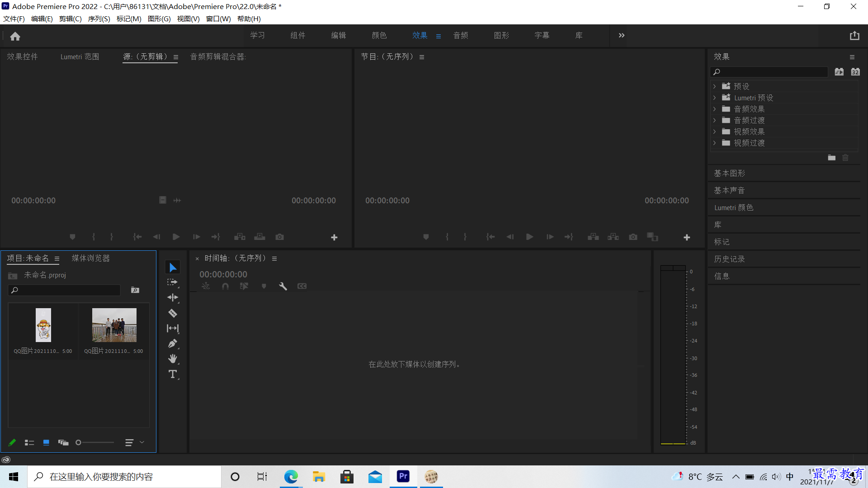Click the Creative Cloud status bar icon
The width and height of the screenshot is (868, 488).
click(6, 460)
